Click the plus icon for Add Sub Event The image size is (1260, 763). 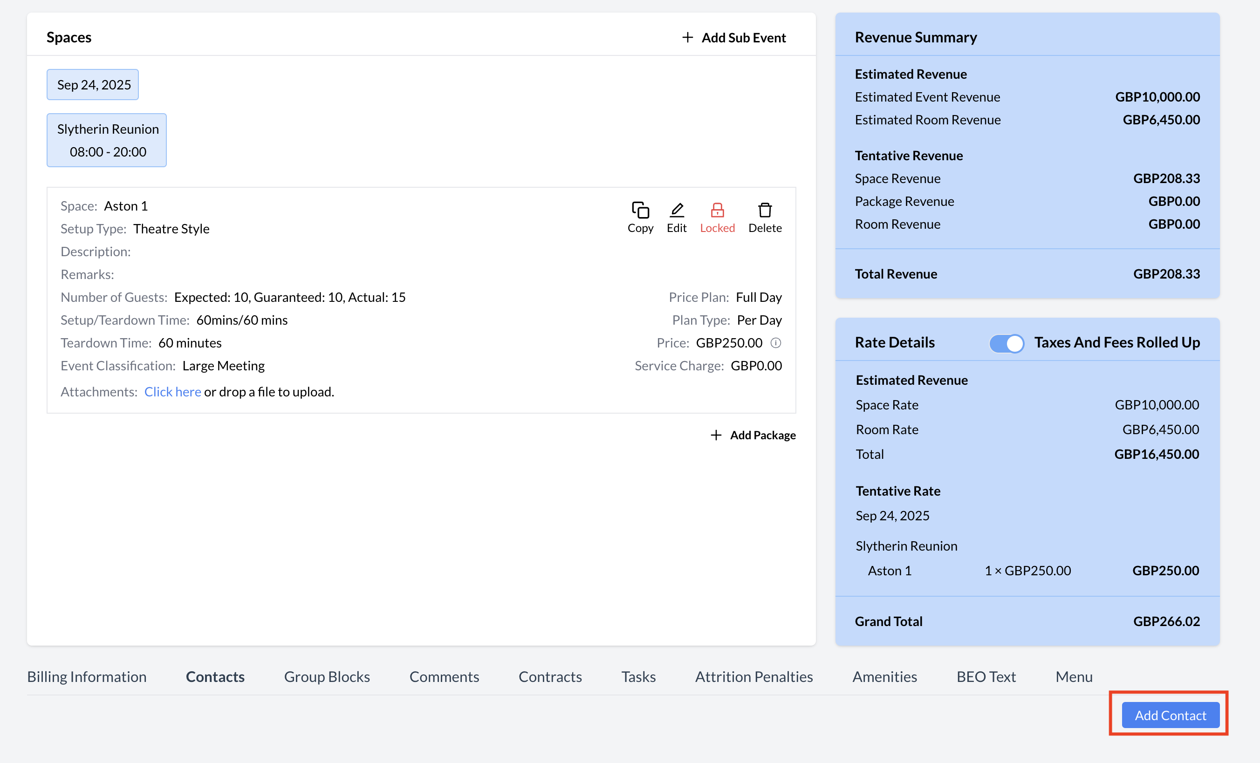click(687, 37)
